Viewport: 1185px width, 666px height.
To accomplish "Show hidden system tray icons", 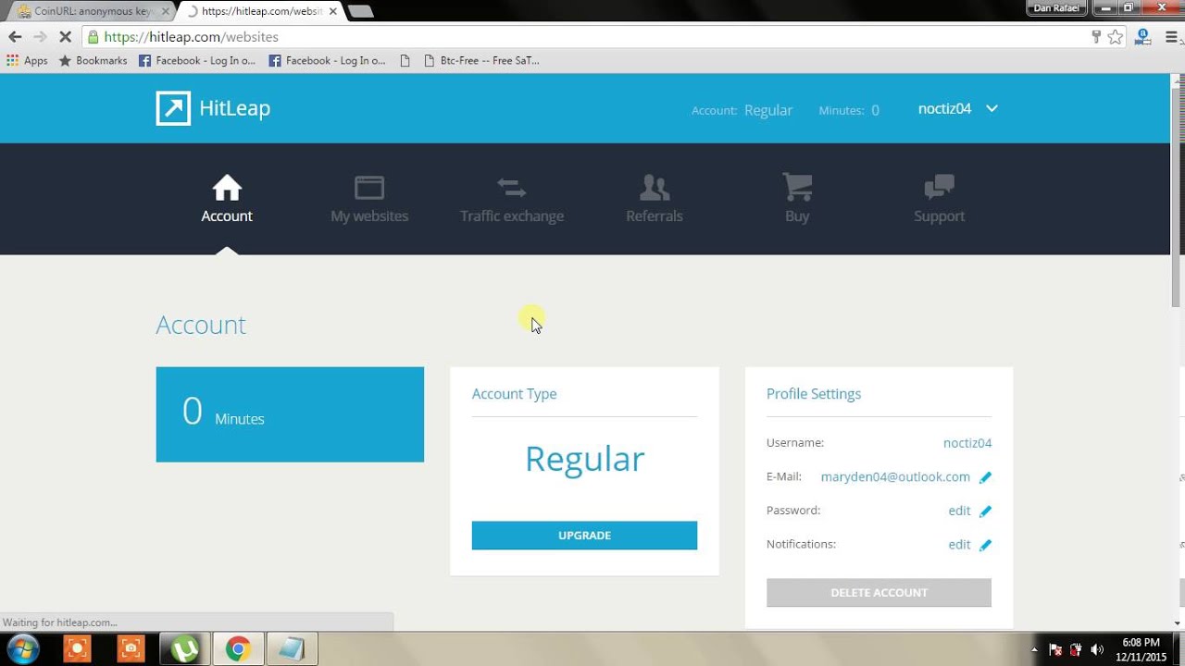I will click(1034, 649).
